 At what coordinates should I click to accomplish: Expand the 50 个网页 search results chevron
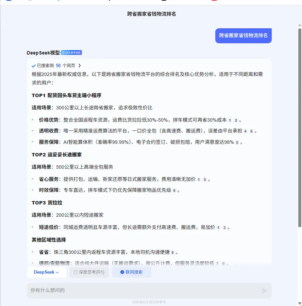(x=80, y=65)
